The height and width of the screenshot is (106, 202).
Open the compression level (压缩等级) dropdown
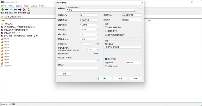[x=89, y=20]
